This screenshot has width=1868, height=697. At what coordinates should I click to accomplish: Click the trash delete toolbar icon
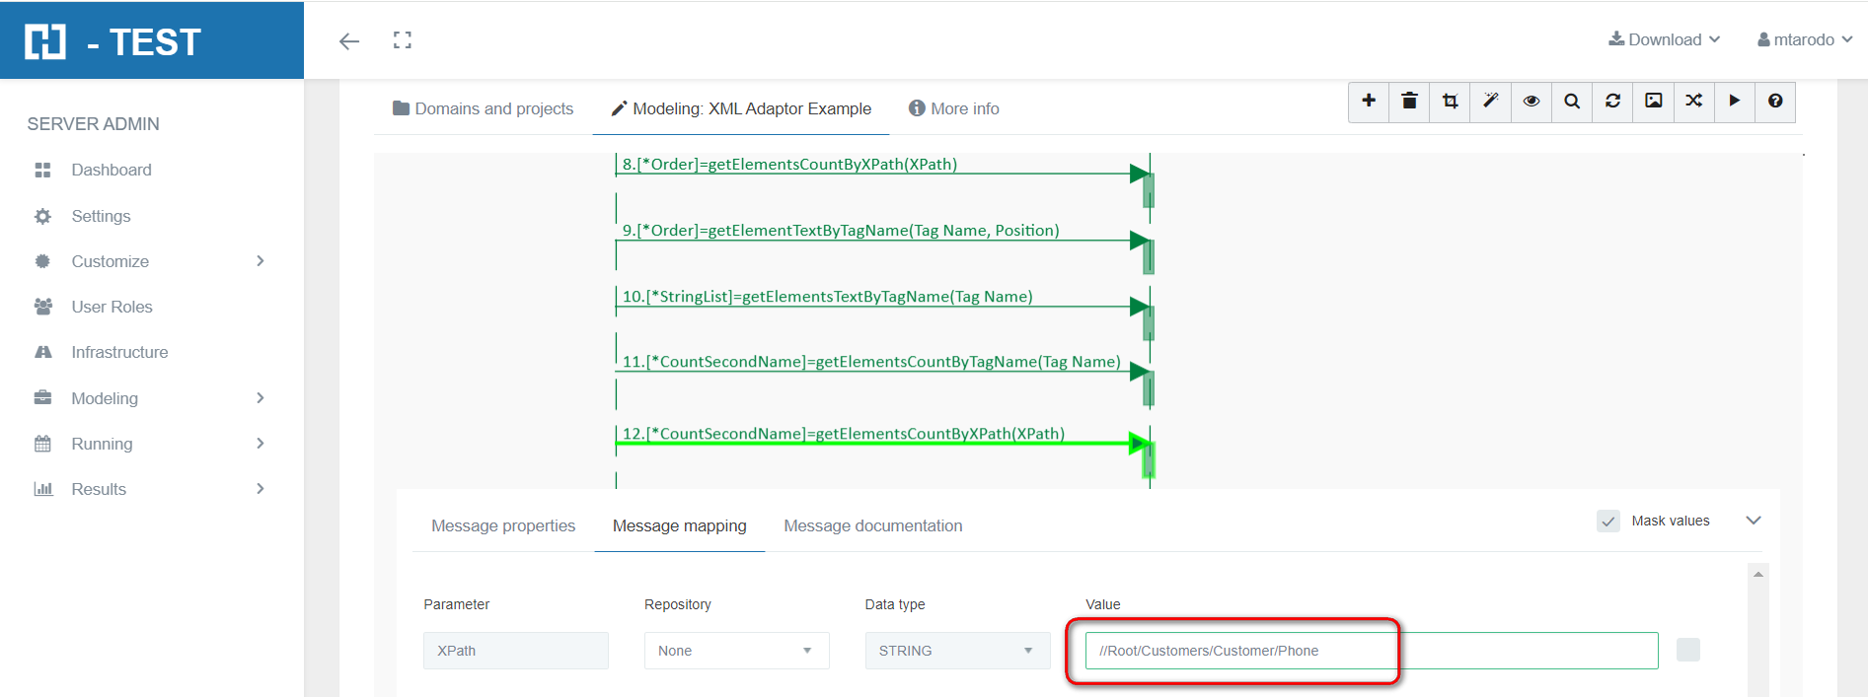coord(1409,102)
